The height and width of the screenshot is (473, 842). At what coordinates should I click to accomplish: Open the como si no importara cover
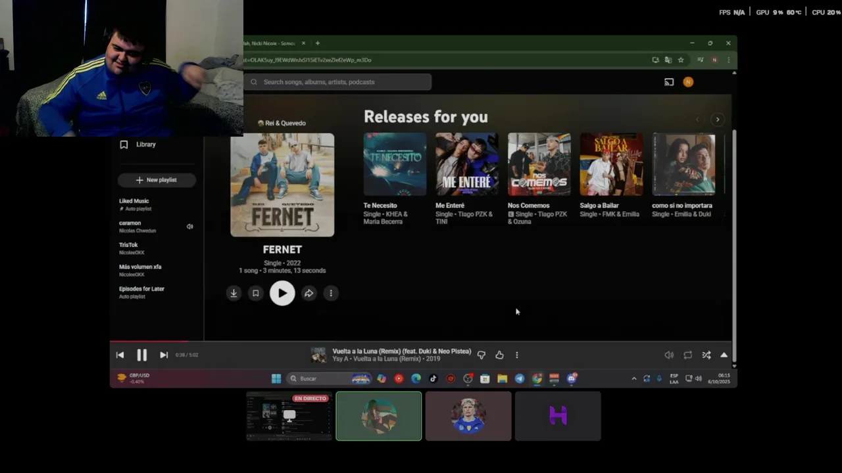[683, 164]
